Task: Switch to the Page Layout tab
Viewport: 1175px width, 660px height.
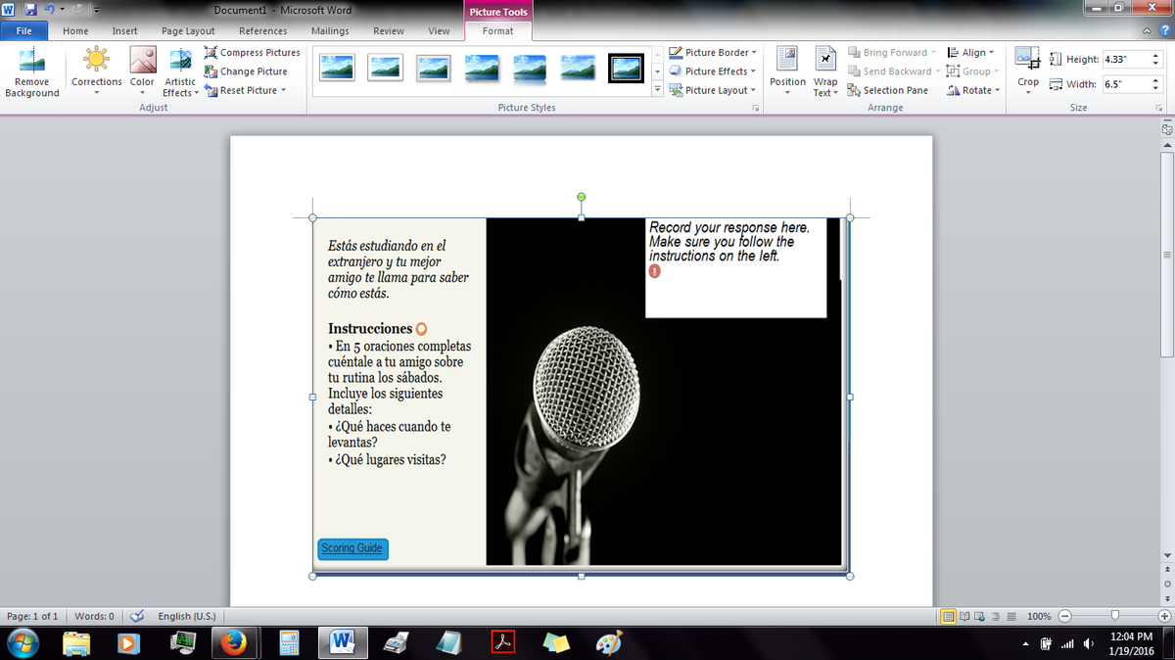Action: coord(188,31)
